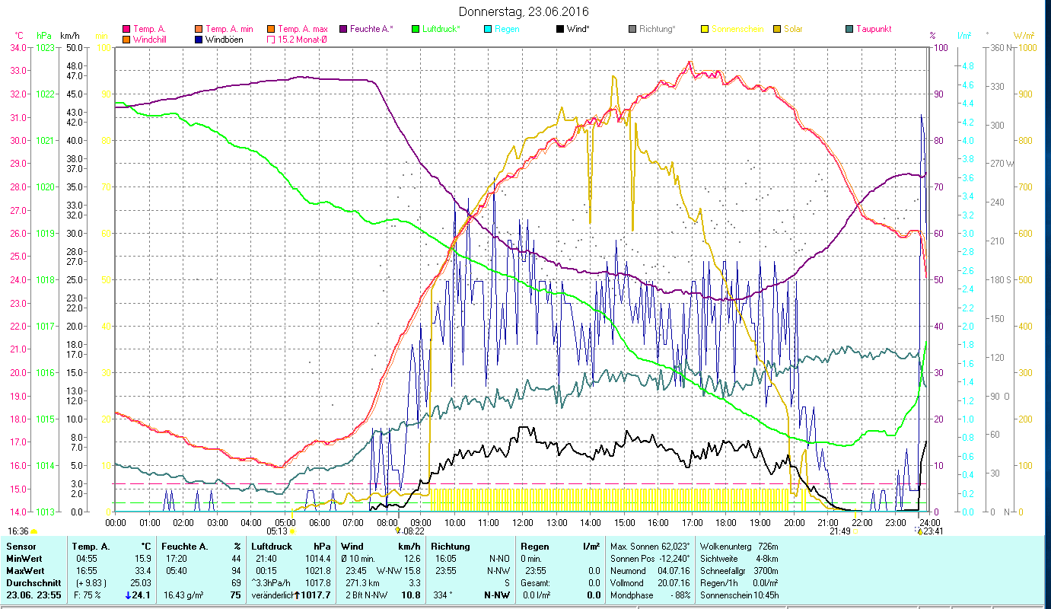The height and width of the screenshot is (609, 1051).
Task: Click the moon icon at 23:41
Action: point(918,531)
